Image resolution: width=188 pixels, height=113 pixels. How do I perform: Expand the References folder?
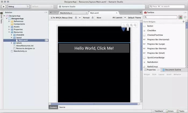[9, 21]
